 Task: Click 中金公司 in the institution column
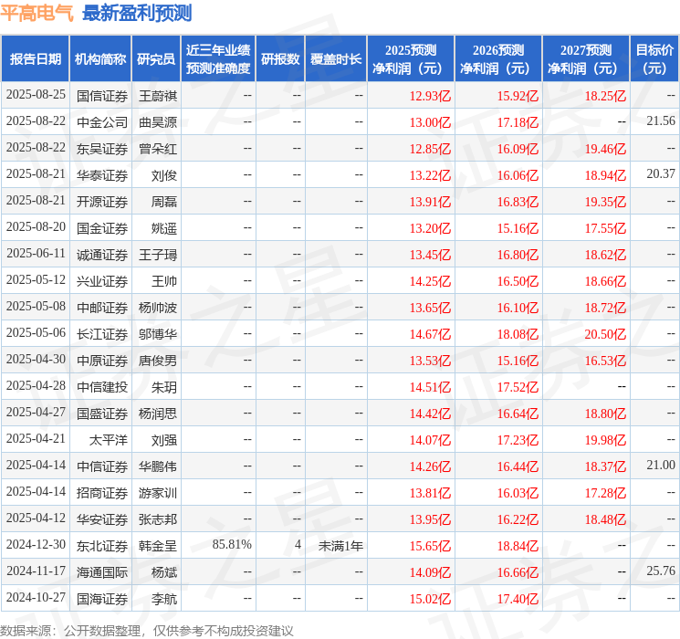pos(102,122)
